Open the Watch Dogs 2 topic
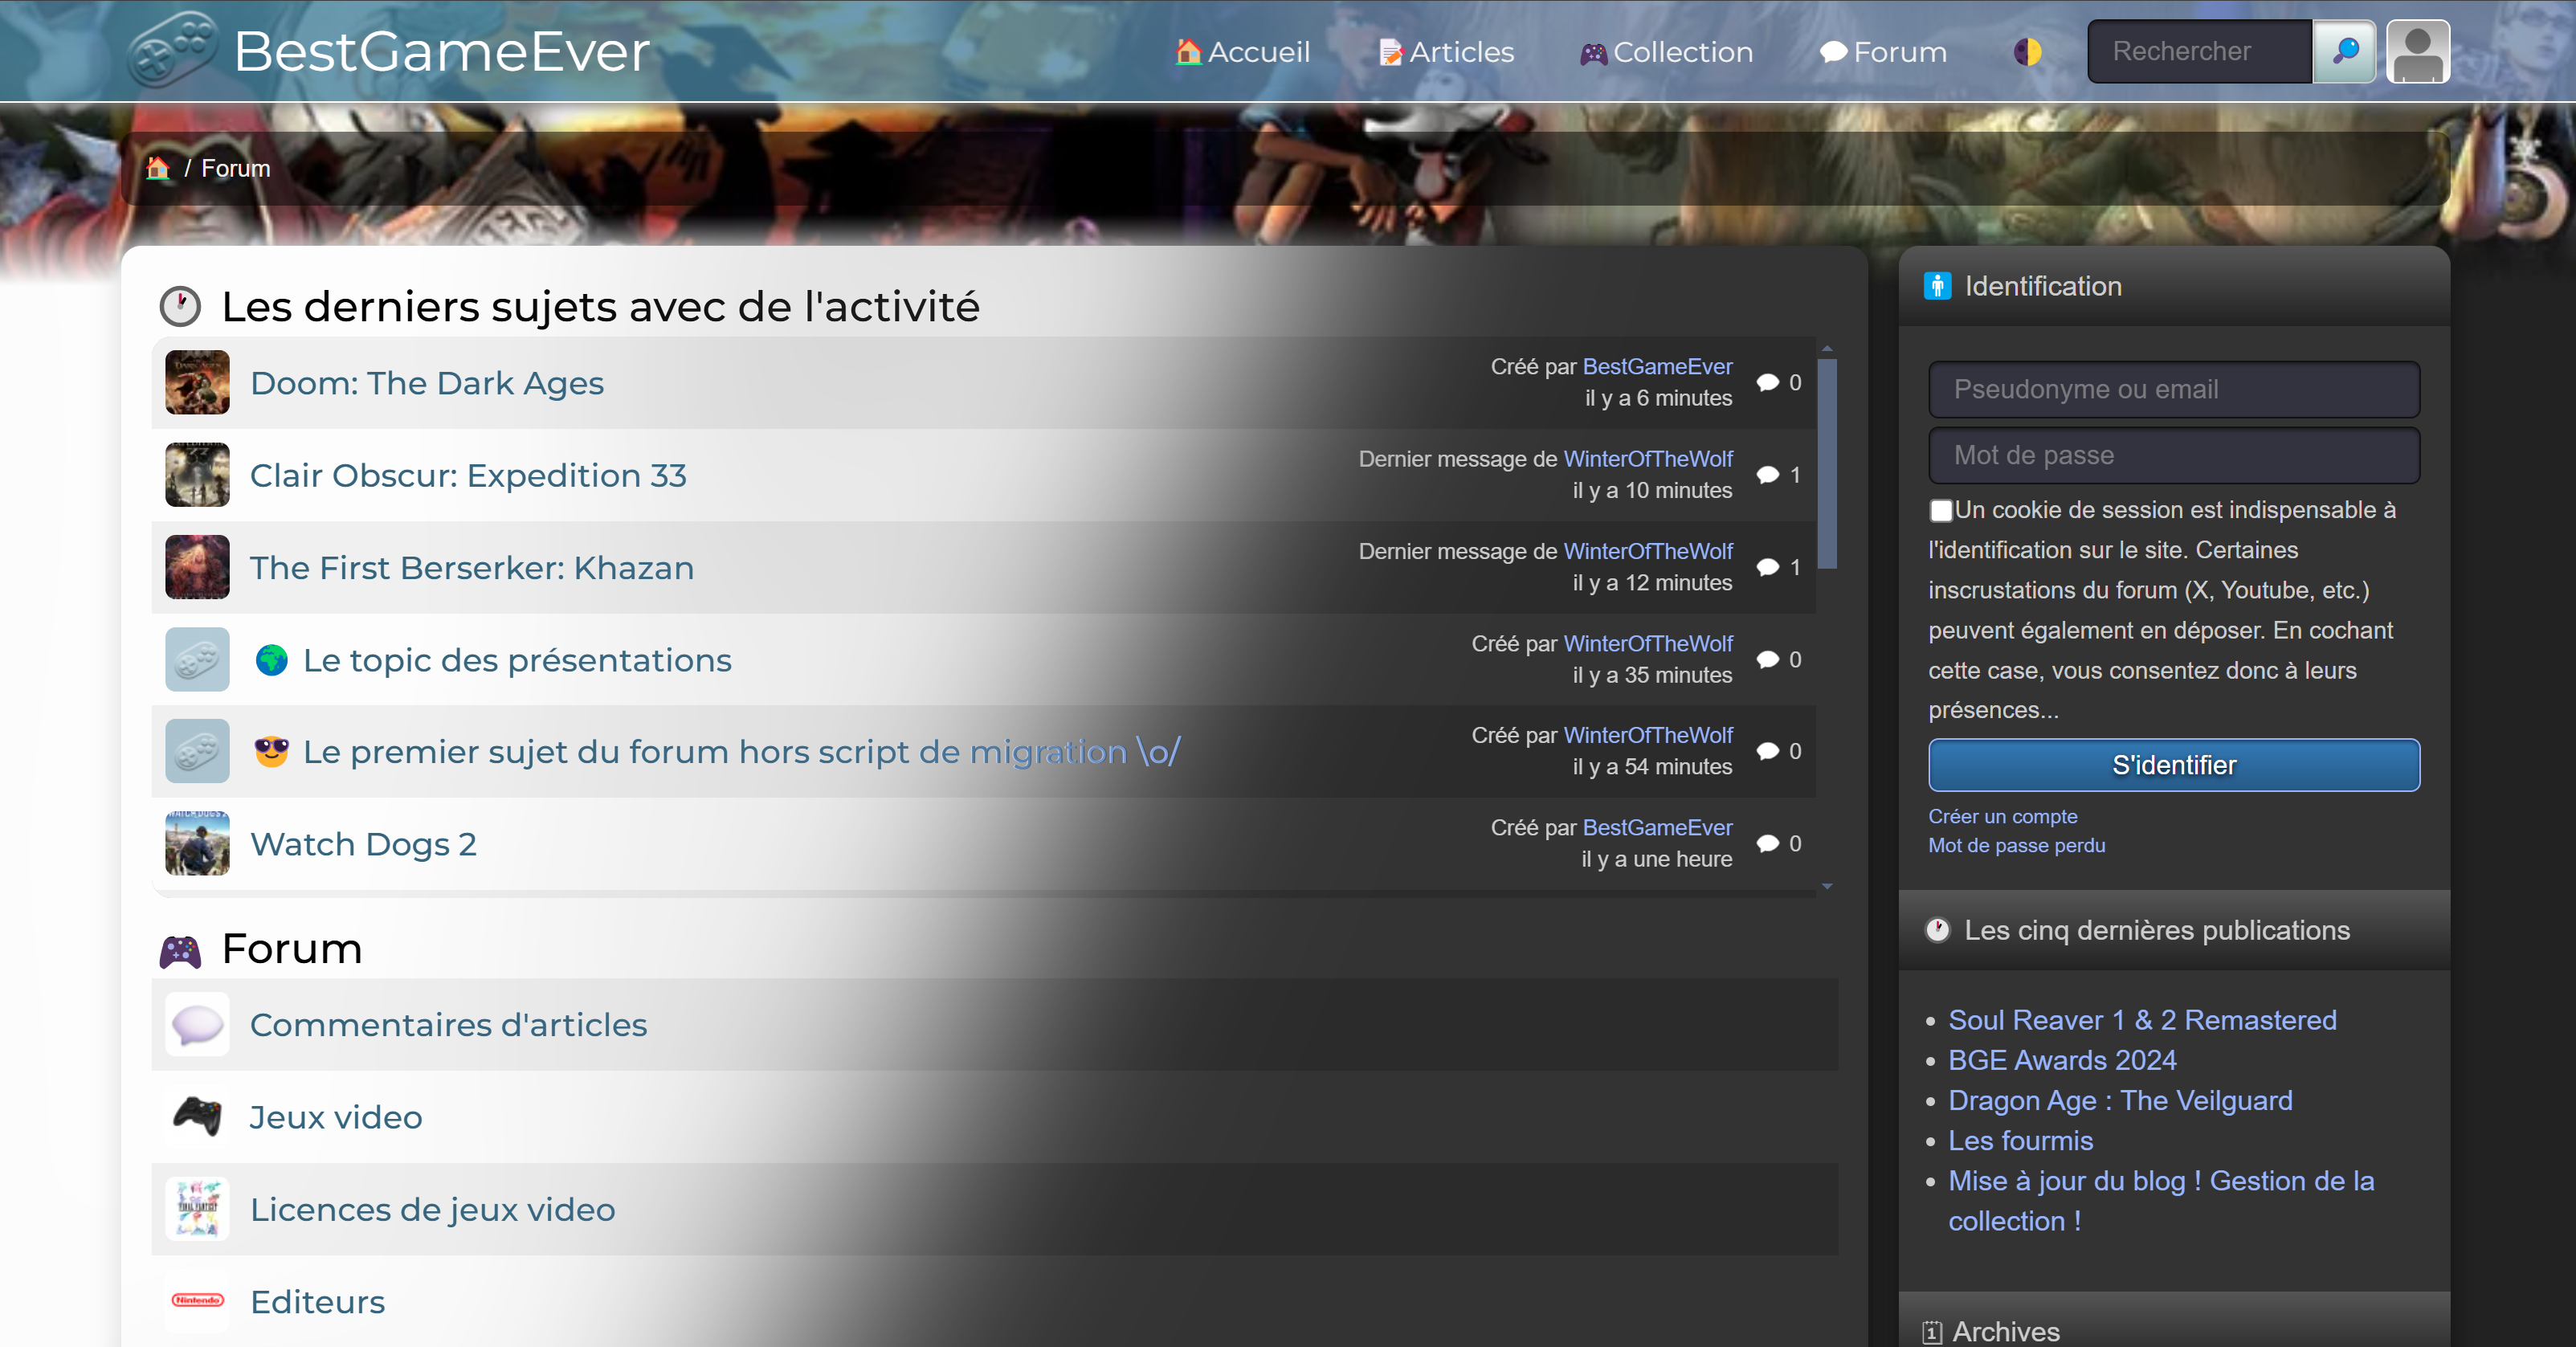Viewport: 2576px width, 1347px height. (363, 844)
